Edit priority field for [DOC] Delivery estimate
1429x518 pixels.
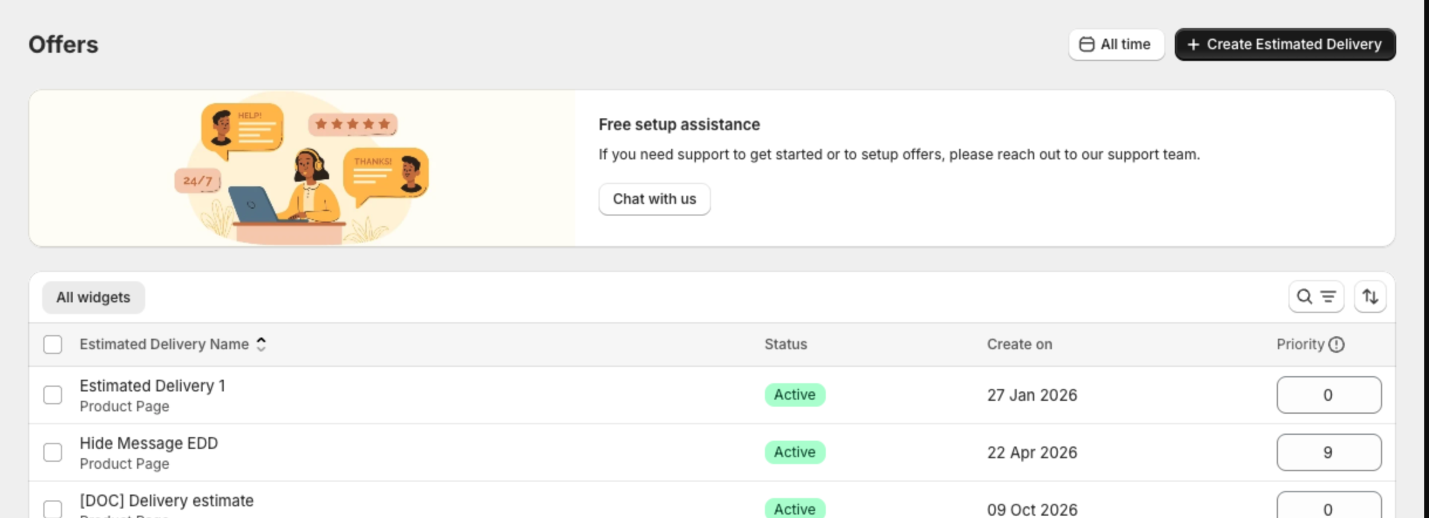pyautogui.click(x=1329, y=506)
